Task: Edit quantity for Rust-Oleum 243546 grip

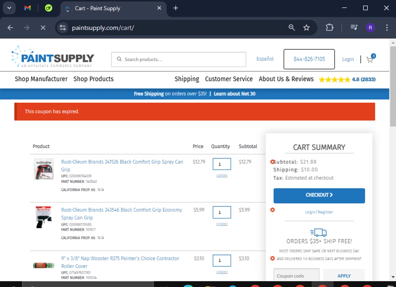Action: (222, 212)
